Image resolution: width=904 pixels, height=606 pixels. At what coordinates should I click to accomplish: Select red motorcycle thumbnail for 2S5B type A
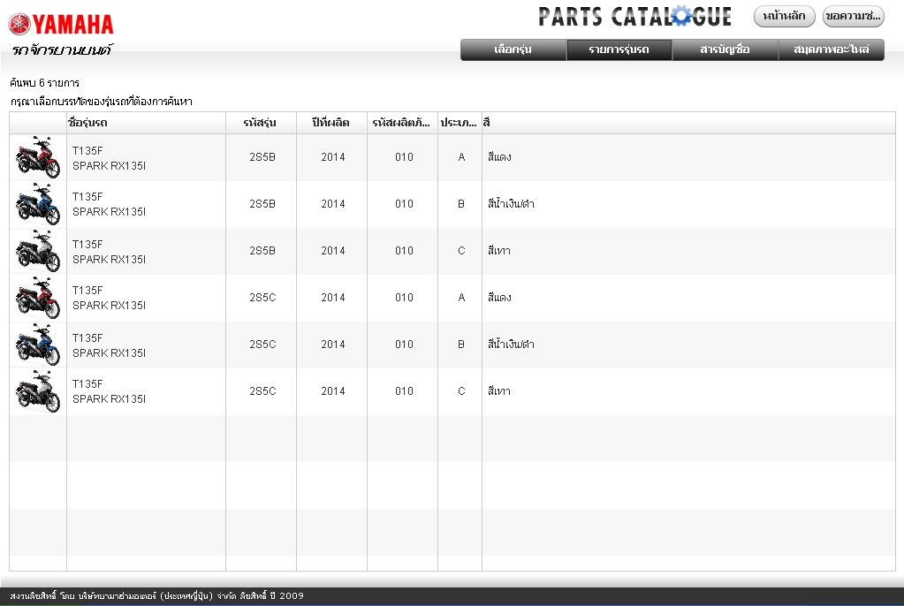38,157
